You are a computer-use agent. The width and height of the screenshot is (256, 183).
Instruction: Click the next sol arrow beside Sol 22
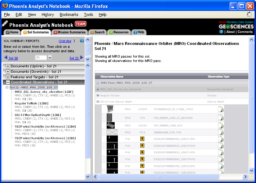click(82, 58)
